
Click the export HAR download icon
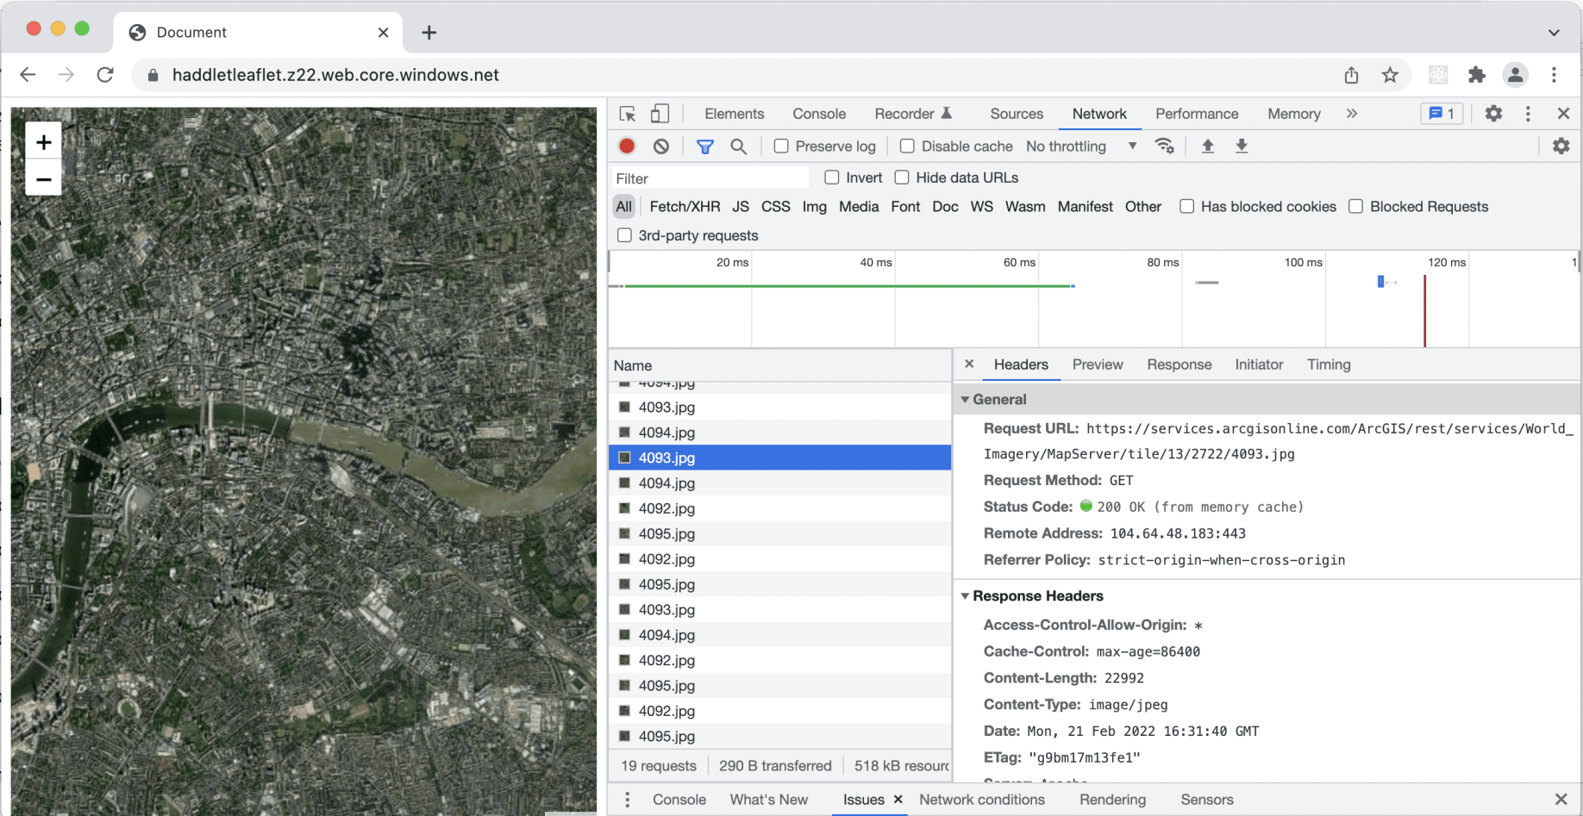coord(1242,146)
